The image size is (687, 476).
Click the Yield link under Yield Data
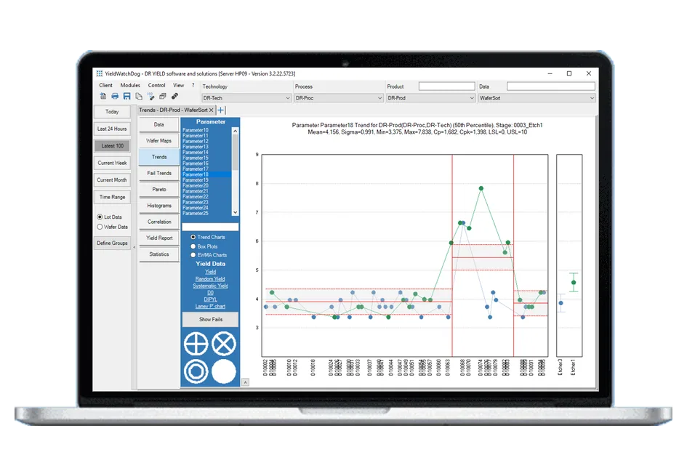(x=210, y=272)
